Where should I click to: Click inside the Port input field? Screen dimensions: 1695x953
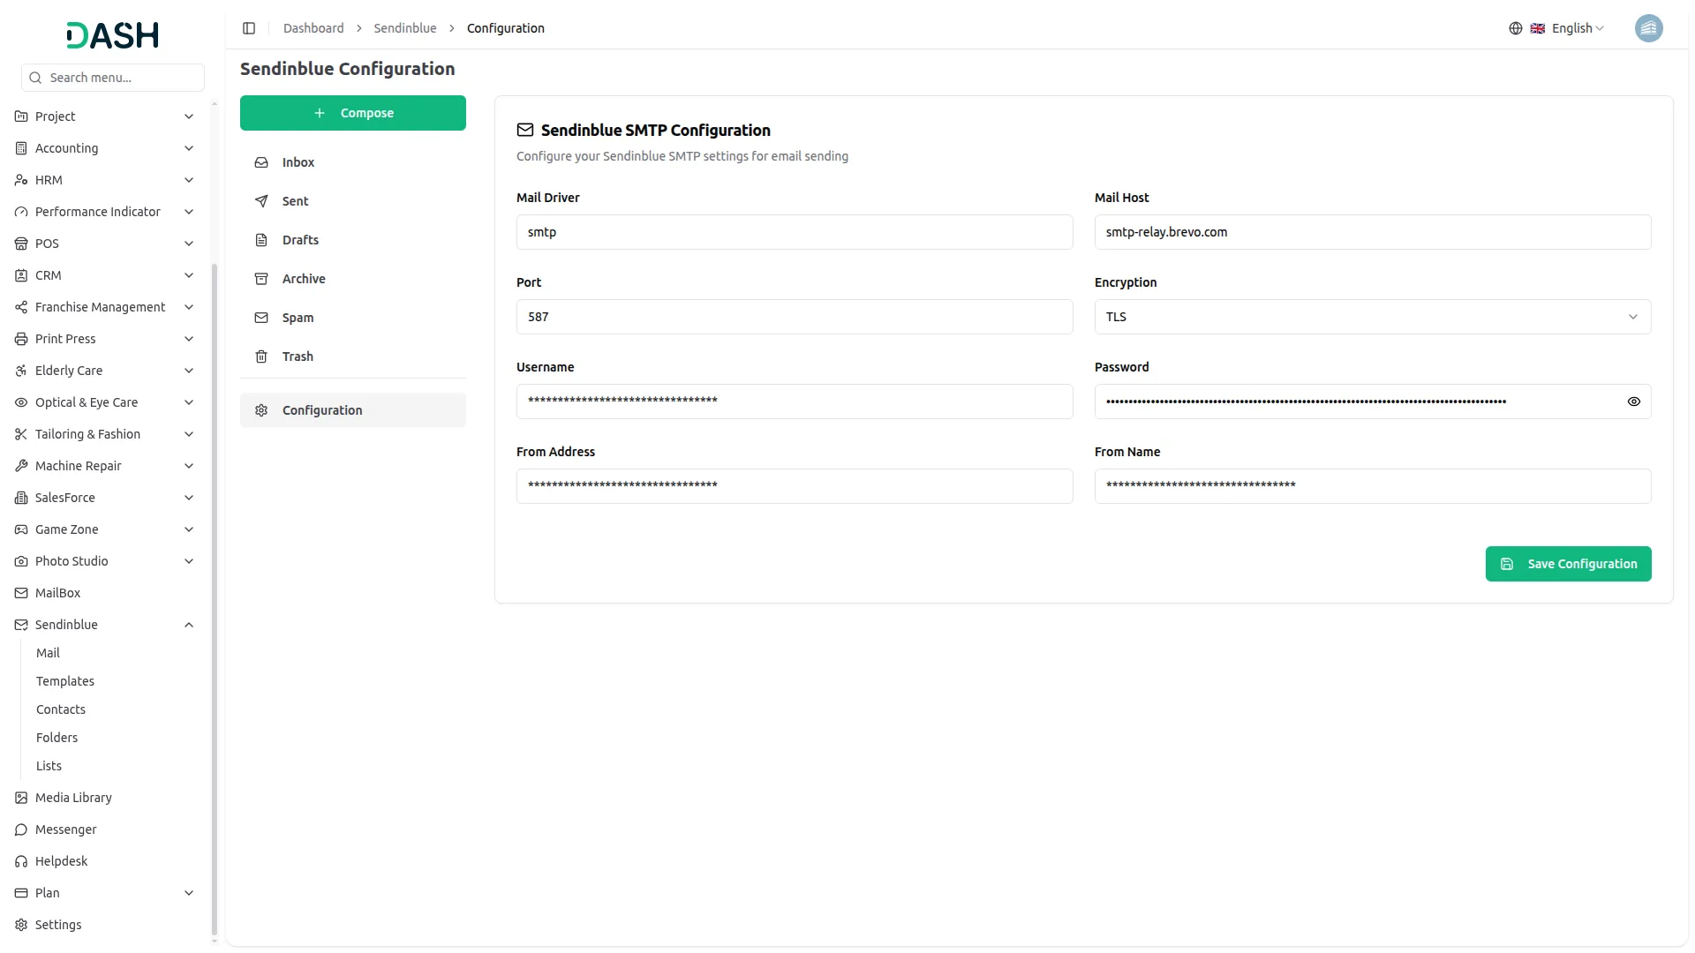click(x=794, y=316)
